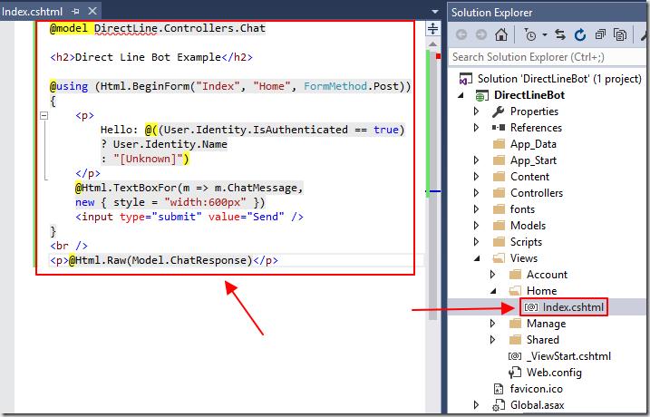Click the input type="submit" code line
This screenshot has width=650, height=417.
click(x=189, y=217)
